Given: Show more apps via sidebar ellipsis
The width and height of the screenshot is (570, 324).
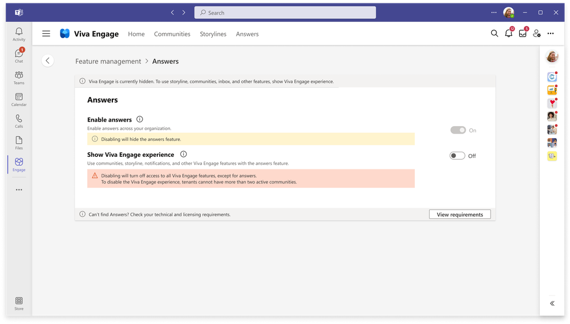Looking at the screenshot, I should pyautogui.click(x=19, y=189).
